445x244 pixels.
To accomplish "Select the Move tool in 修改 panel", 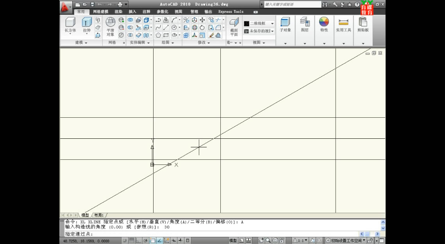I will (202, 20).
